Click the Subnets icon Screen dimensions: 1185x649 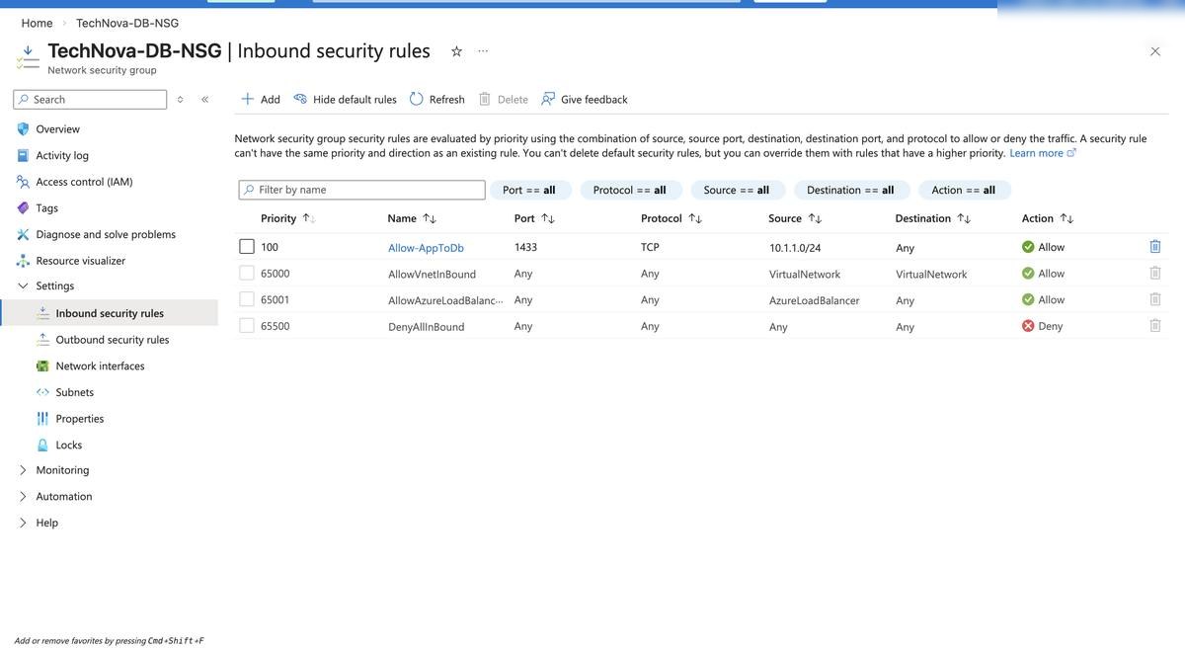pos(42,392)
